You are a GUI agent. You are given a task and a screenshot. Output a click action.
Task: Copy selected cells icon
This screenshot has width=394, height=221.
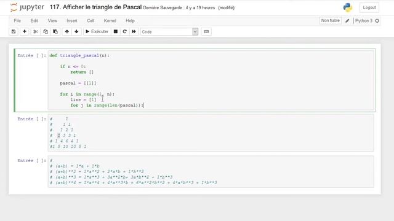coord(46,31)
